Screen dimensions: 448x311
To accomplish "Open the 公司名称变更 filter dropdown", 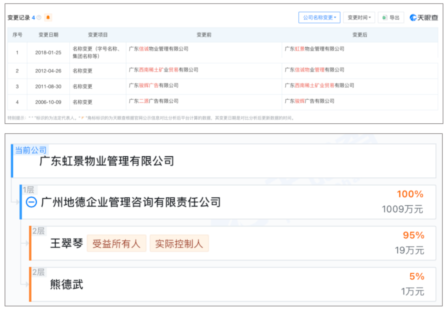I will [319, 17].
